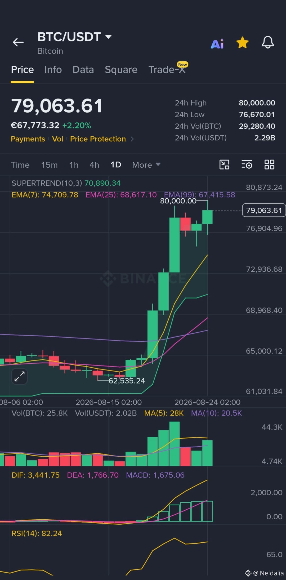The width and height of the screenshot is (286, 580).
Task: Open the Square tab
Action: click(121, 70)
